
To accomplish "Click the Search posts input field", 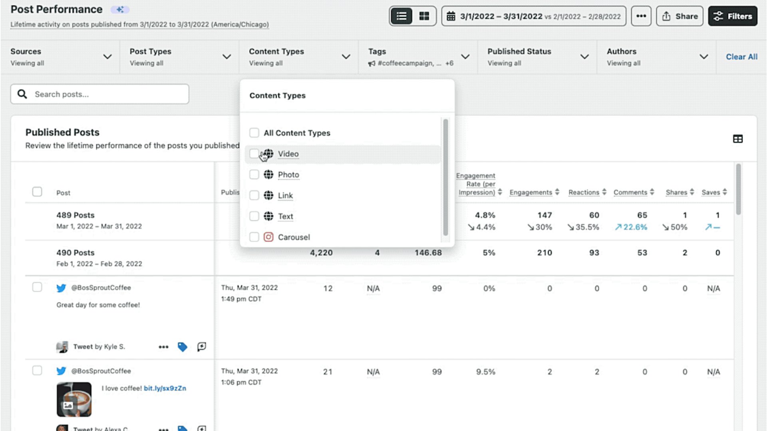I will click(100, 94).
